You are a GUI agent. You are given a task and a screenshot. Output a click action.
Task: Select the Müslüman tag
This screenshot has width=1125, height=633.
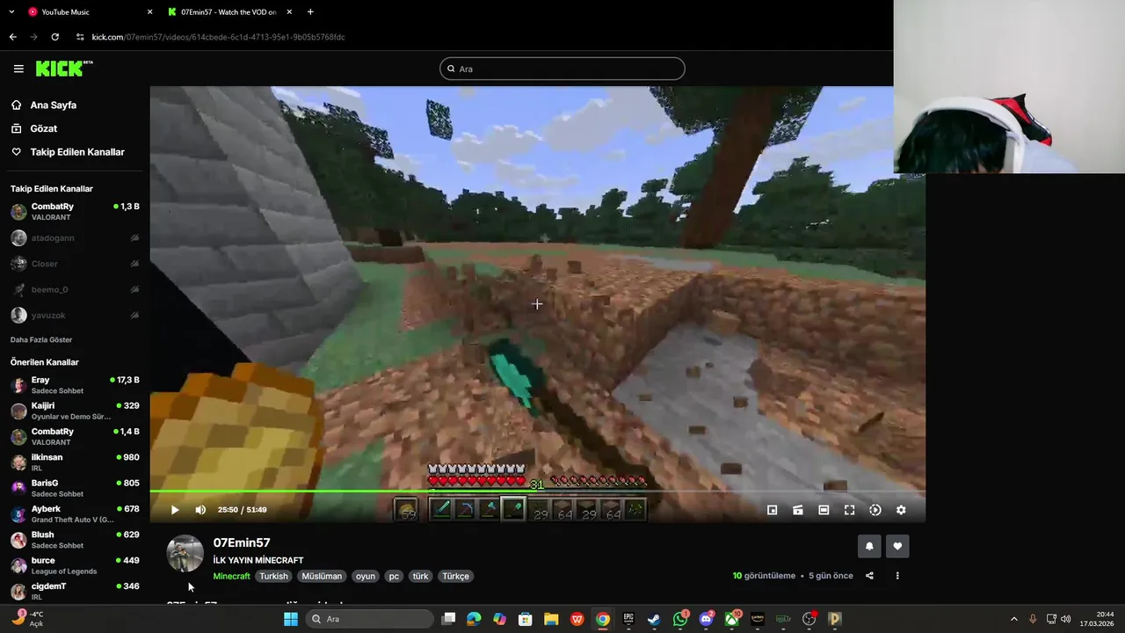[322, 576]
